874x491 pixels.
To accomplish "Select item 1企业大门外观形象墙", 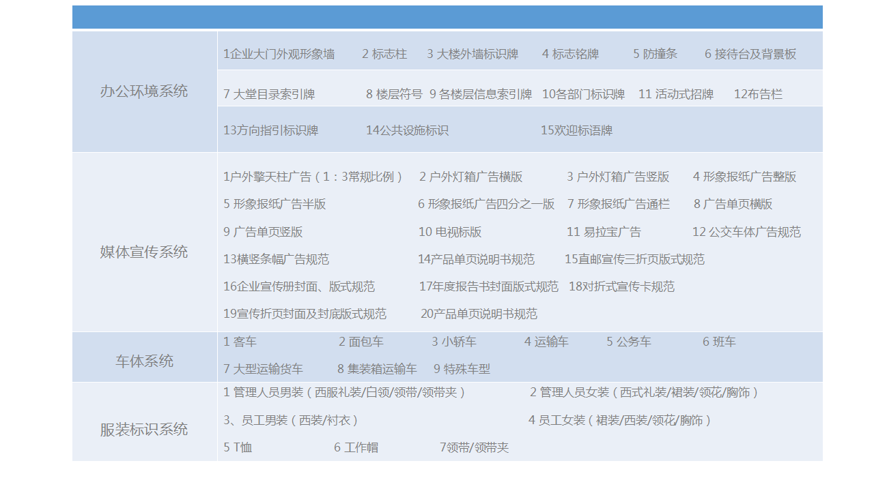I will pyautogui.click(x=279, y=55).
